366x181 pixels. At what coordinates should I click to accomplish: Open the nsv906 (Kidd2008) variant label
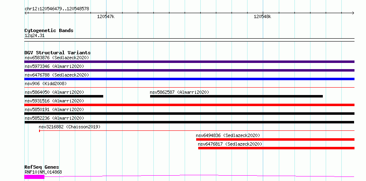(46, 84)
